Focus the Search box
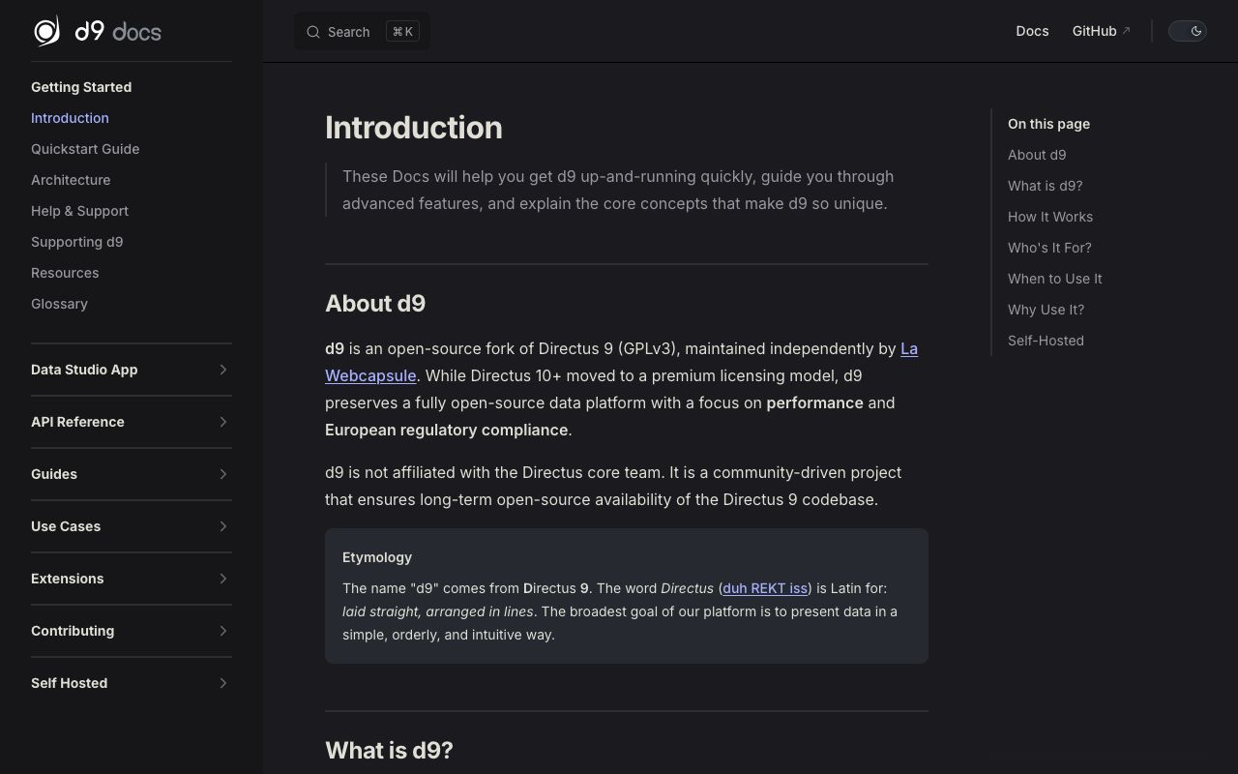1238x774 pixels. coord(362,32)
